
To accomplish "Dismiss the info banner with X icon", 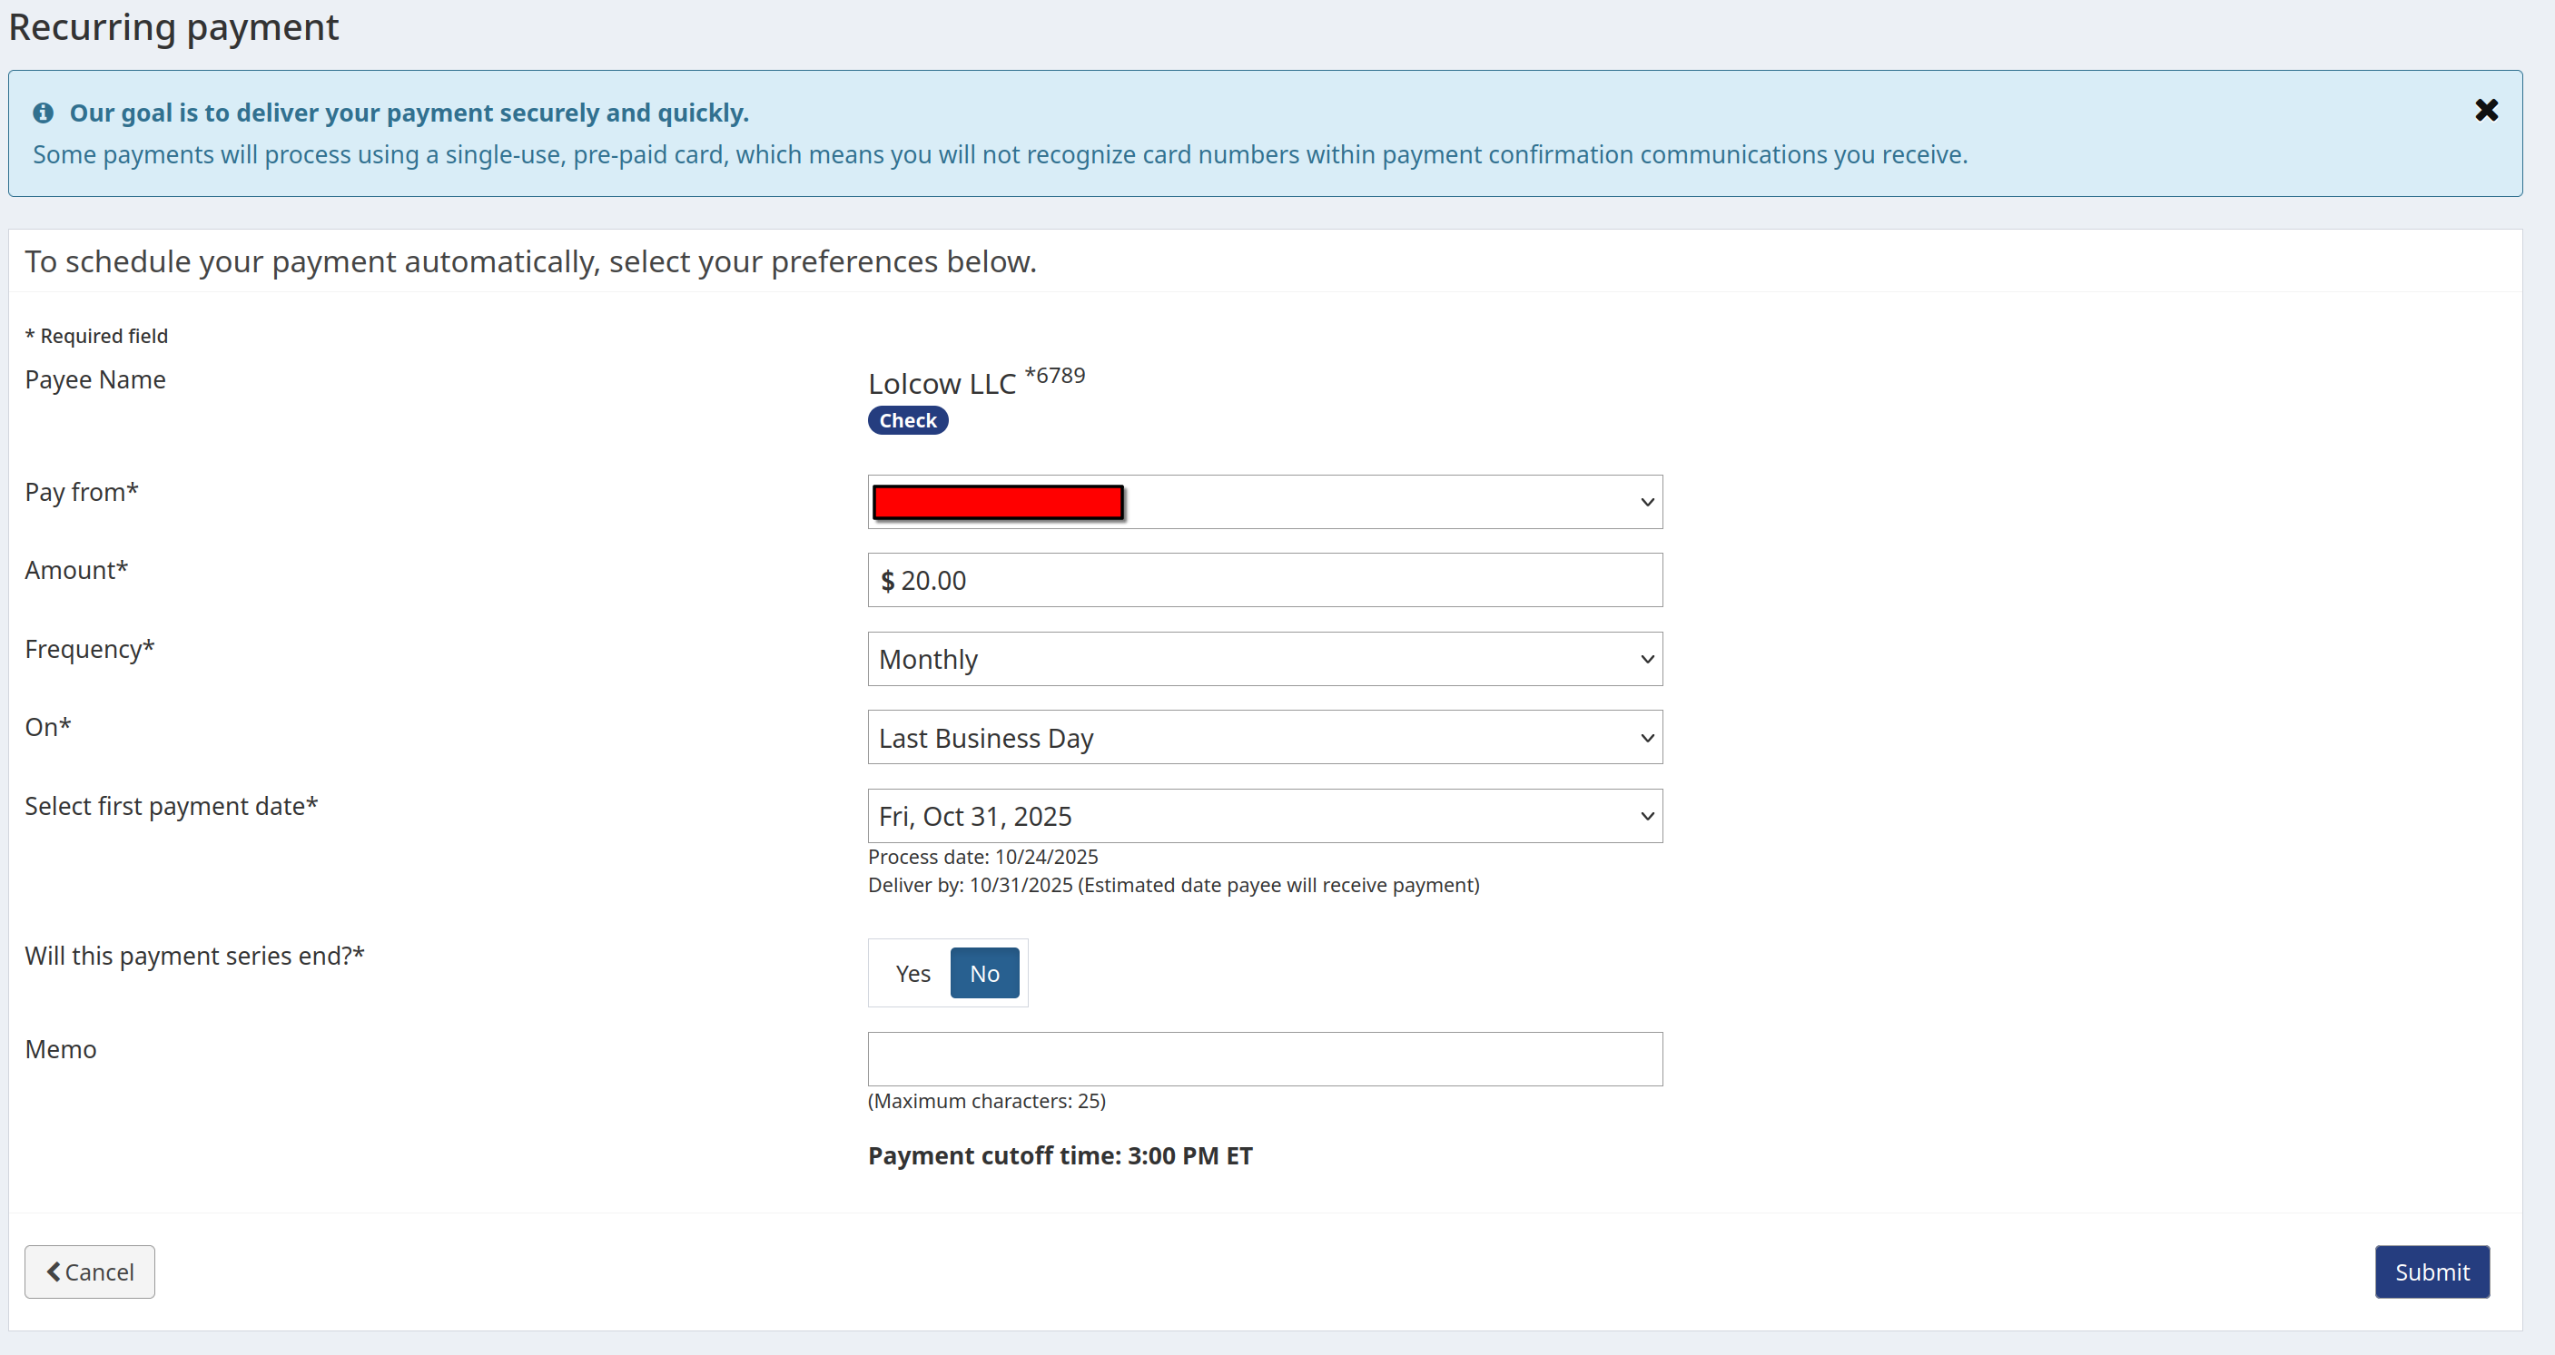I will tap(2486, 110).
